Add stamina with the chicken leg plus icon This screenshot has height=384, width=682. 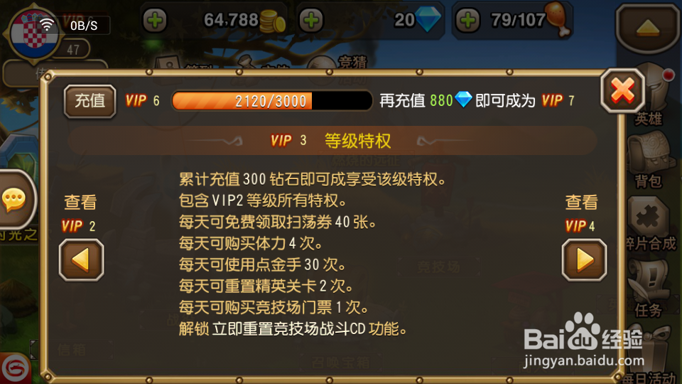467,20
